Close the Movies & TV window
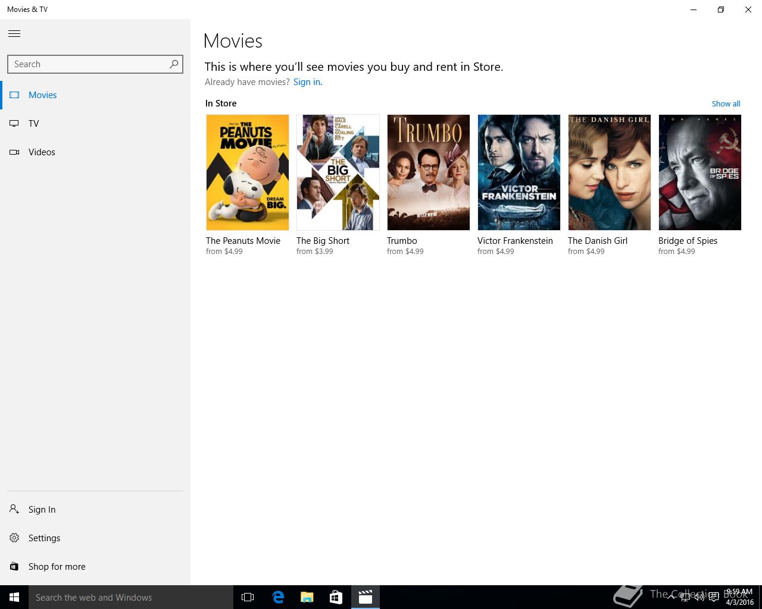The image size is (762, 609). (x=748, y=10)
